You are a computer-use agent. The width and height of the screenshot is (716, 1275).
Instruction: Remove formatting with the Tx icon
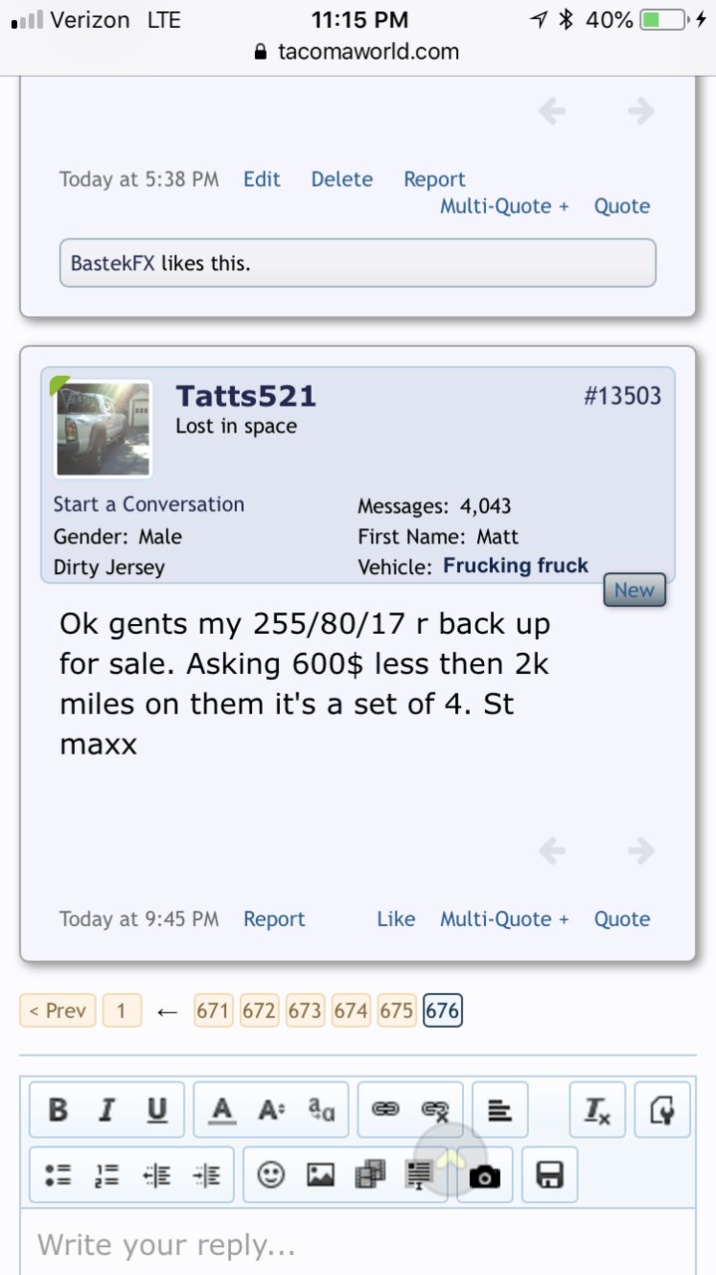597,1110
